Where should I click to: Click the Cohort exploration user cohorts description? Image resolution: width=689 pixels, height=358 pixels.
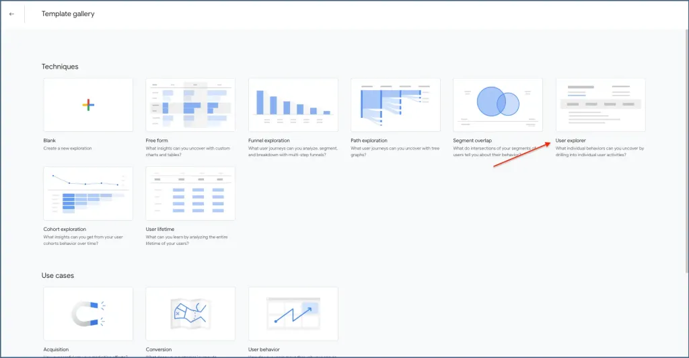83,240
